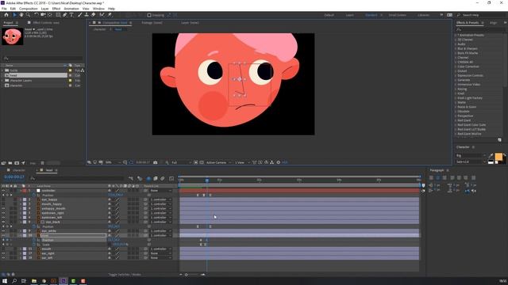Toggle stopwatch on the nose Scale property

(33, 245)
